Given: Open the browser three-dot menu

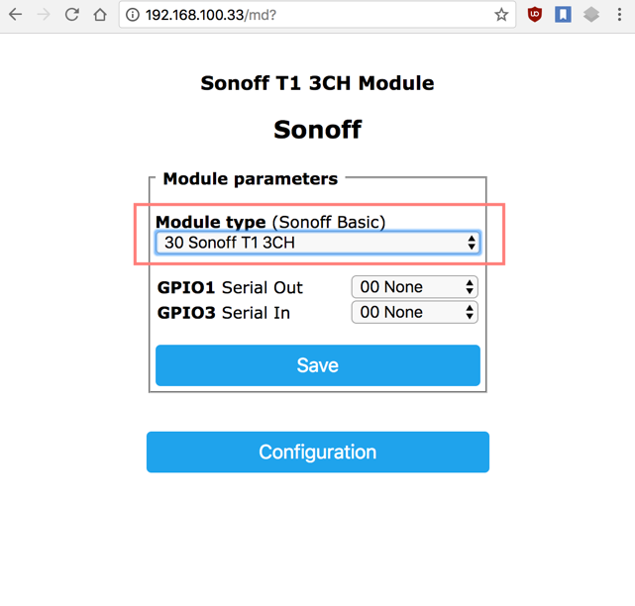Looking at the screenshot, I should click(x=619, y=15).
